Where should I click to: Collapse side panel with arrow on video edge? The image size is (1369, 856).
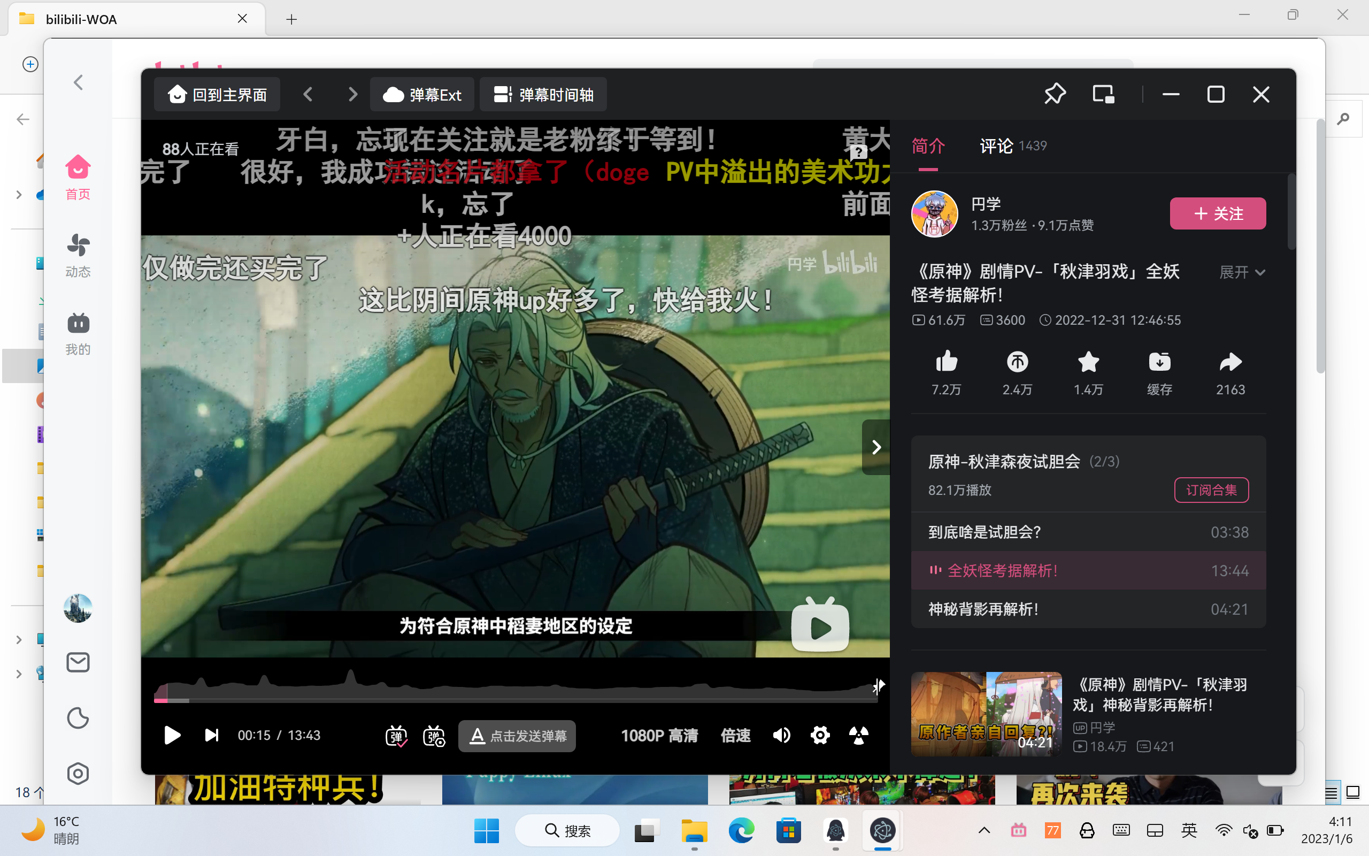876,447
